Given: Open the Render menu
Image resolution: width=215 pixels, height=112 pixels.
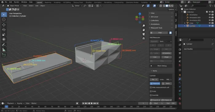Looking at the screenshot, I should coord(17,2).
